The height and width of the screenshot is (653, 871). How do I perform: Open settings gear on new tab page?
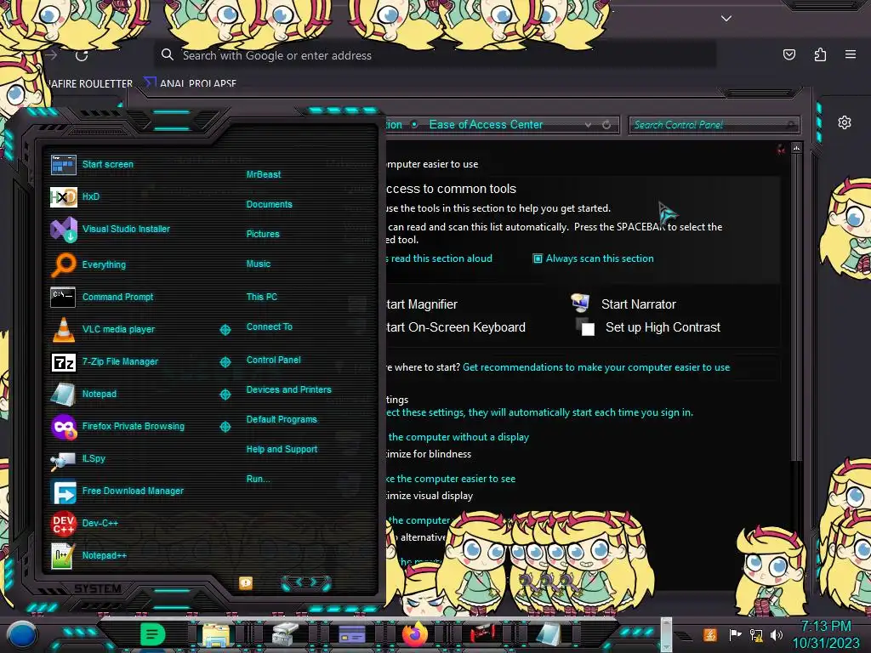pos(845,122)
